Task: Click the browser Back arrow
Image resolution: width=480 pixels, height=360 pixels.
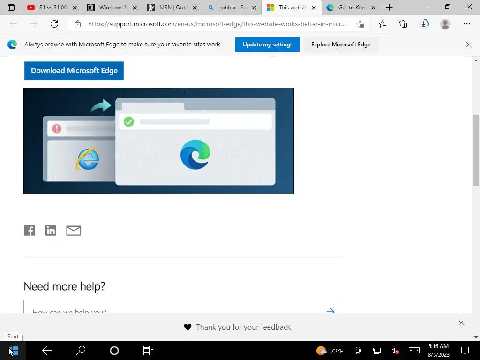Action: tap(13, 24)
